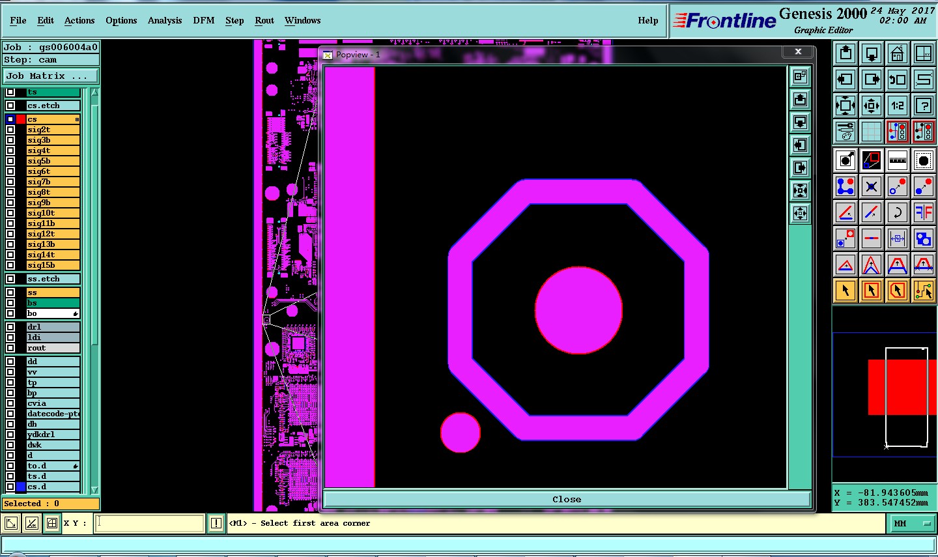Click the grid display icon
Screen dimensions: 938x557
click(872, 132)
